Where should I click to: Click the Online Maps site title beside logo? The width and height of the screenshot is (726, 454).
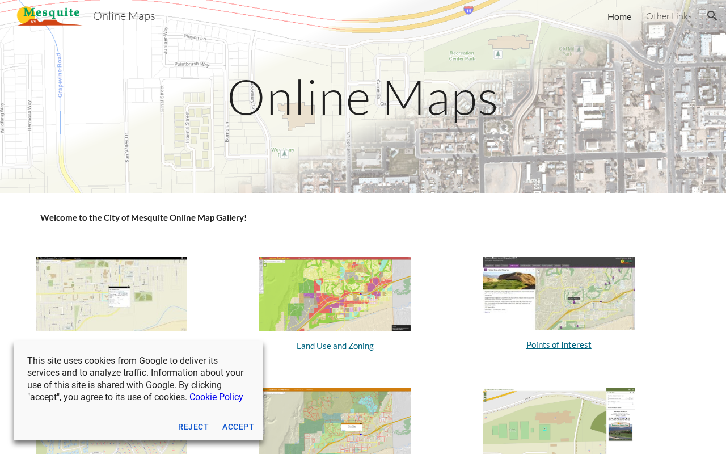(x=124, y=16)
